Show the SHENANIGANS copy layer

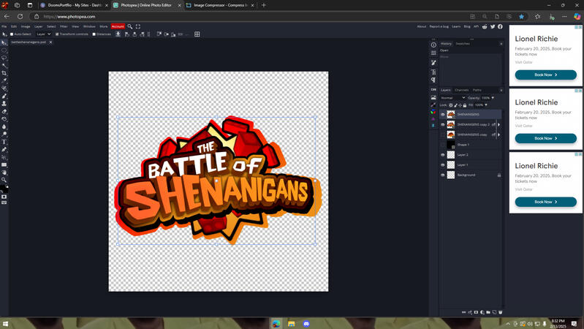point(443,135)
